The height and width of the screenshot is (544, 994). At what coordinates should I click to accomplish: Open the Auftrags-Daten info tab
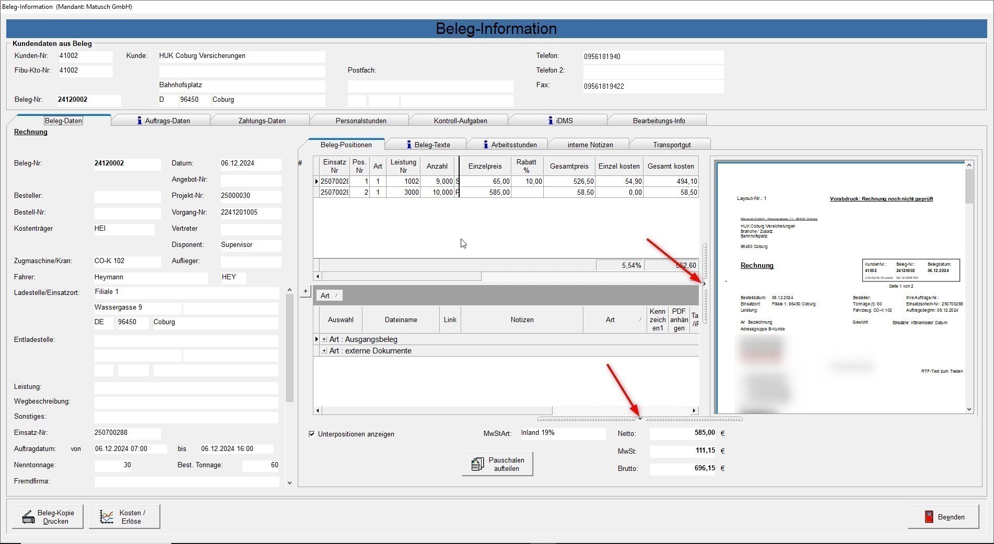(161, 121)
